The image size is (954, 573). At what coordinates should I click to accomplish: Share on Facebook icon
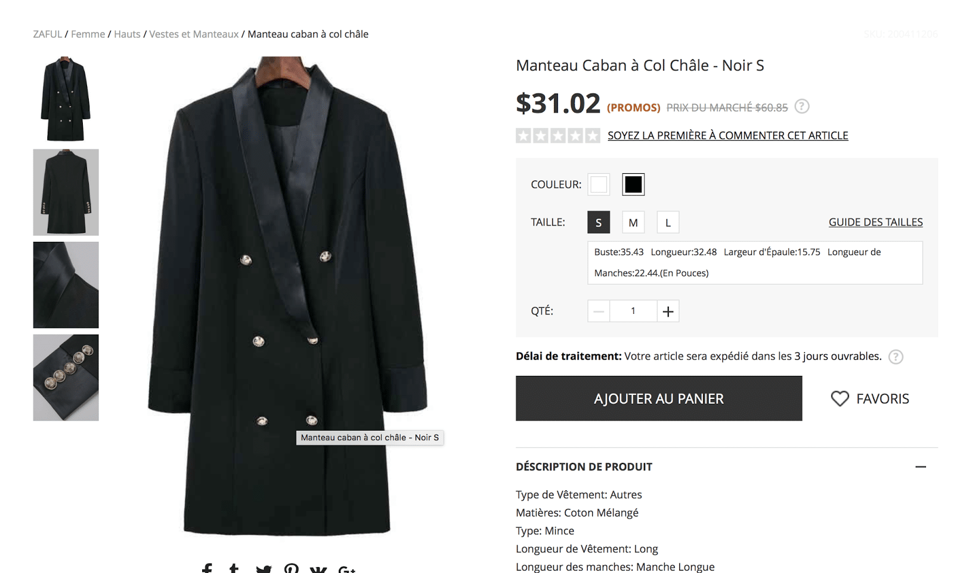click(207, 569)
